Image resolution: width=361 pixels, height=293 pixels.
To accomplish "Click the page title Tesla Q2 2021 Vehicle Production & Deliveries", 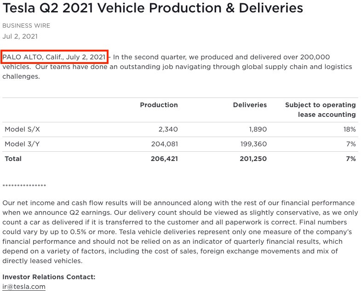I will coord(153,8).
